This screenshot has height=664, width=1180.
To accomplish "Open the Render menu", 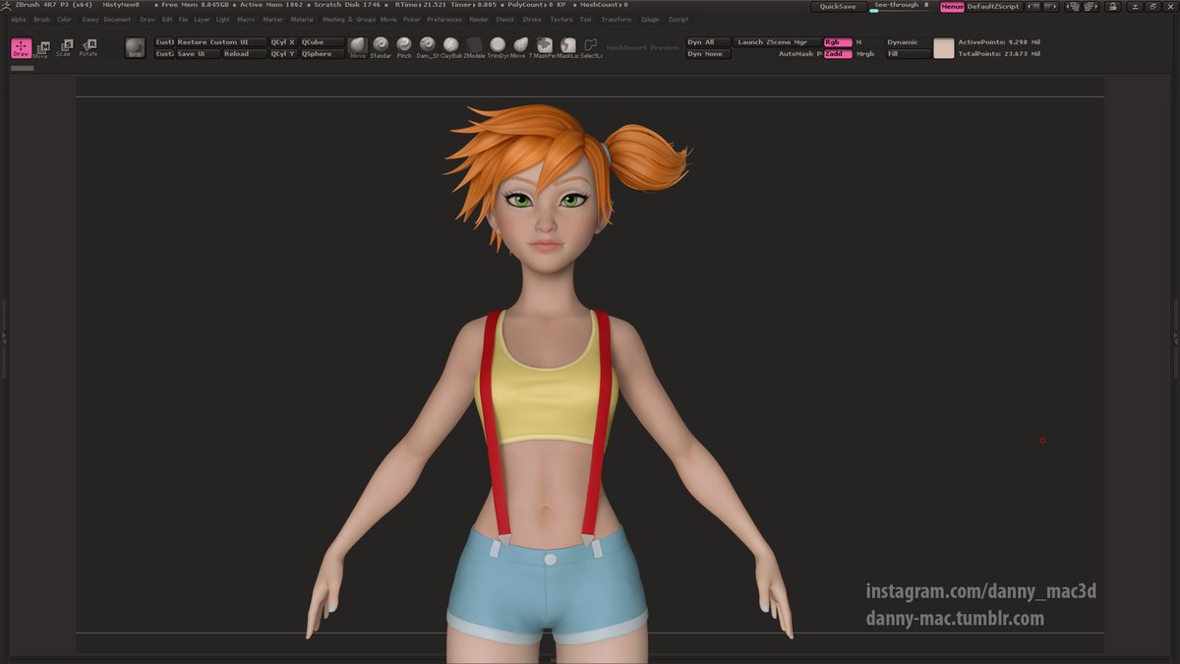I will coord(479,20).
